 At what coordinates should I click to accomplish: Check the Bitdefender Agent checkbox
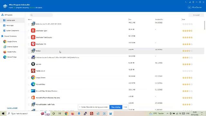pyautogui.click(x=29, y=31)
